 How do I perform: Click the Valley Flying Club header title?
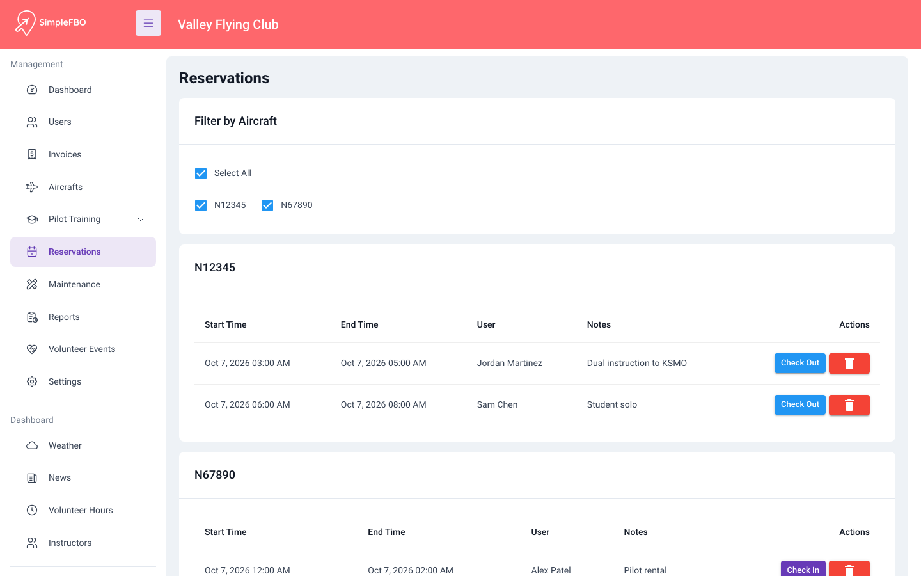(228, 24)
